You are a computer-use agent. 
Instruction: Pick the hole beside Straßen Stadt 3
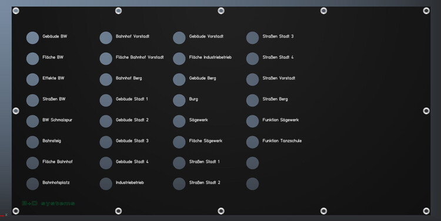(253, 38)
